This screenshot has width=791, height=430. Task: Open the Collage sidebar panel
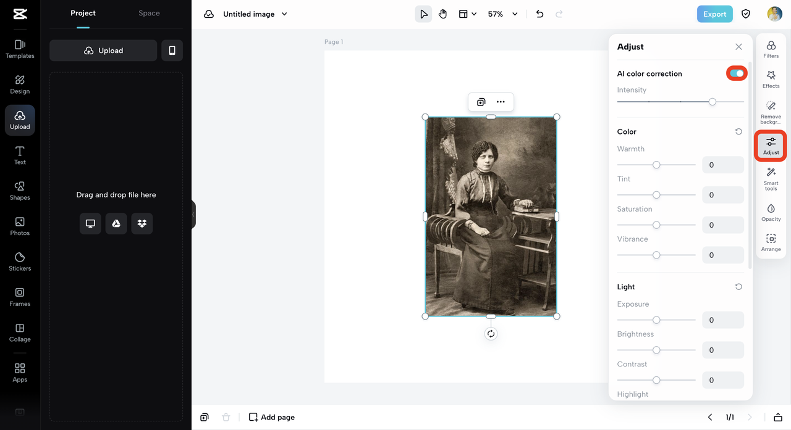tap(20, 333)
